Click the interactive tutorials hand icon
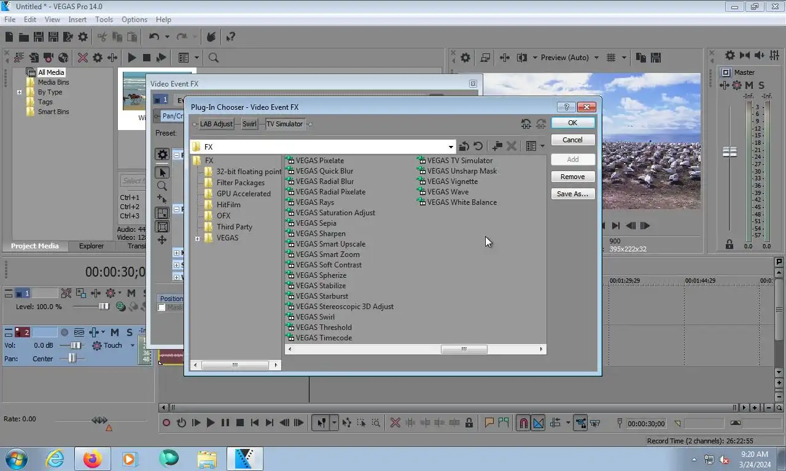The image size is (786, 471). [211, 37]
